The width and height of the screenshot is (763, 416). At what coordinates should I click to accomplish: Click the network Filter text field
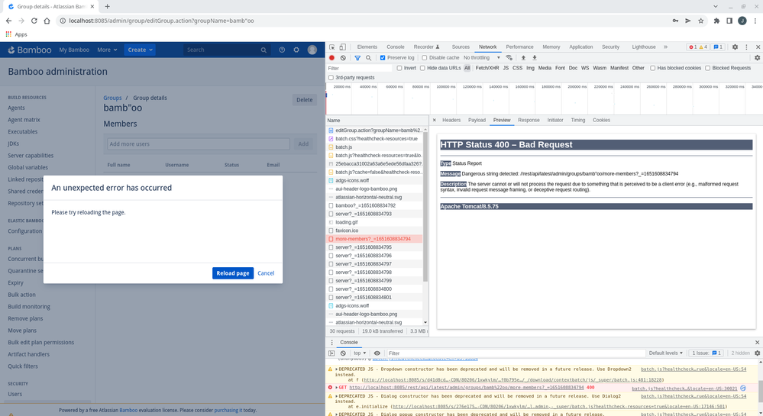(x=359, y=69)
